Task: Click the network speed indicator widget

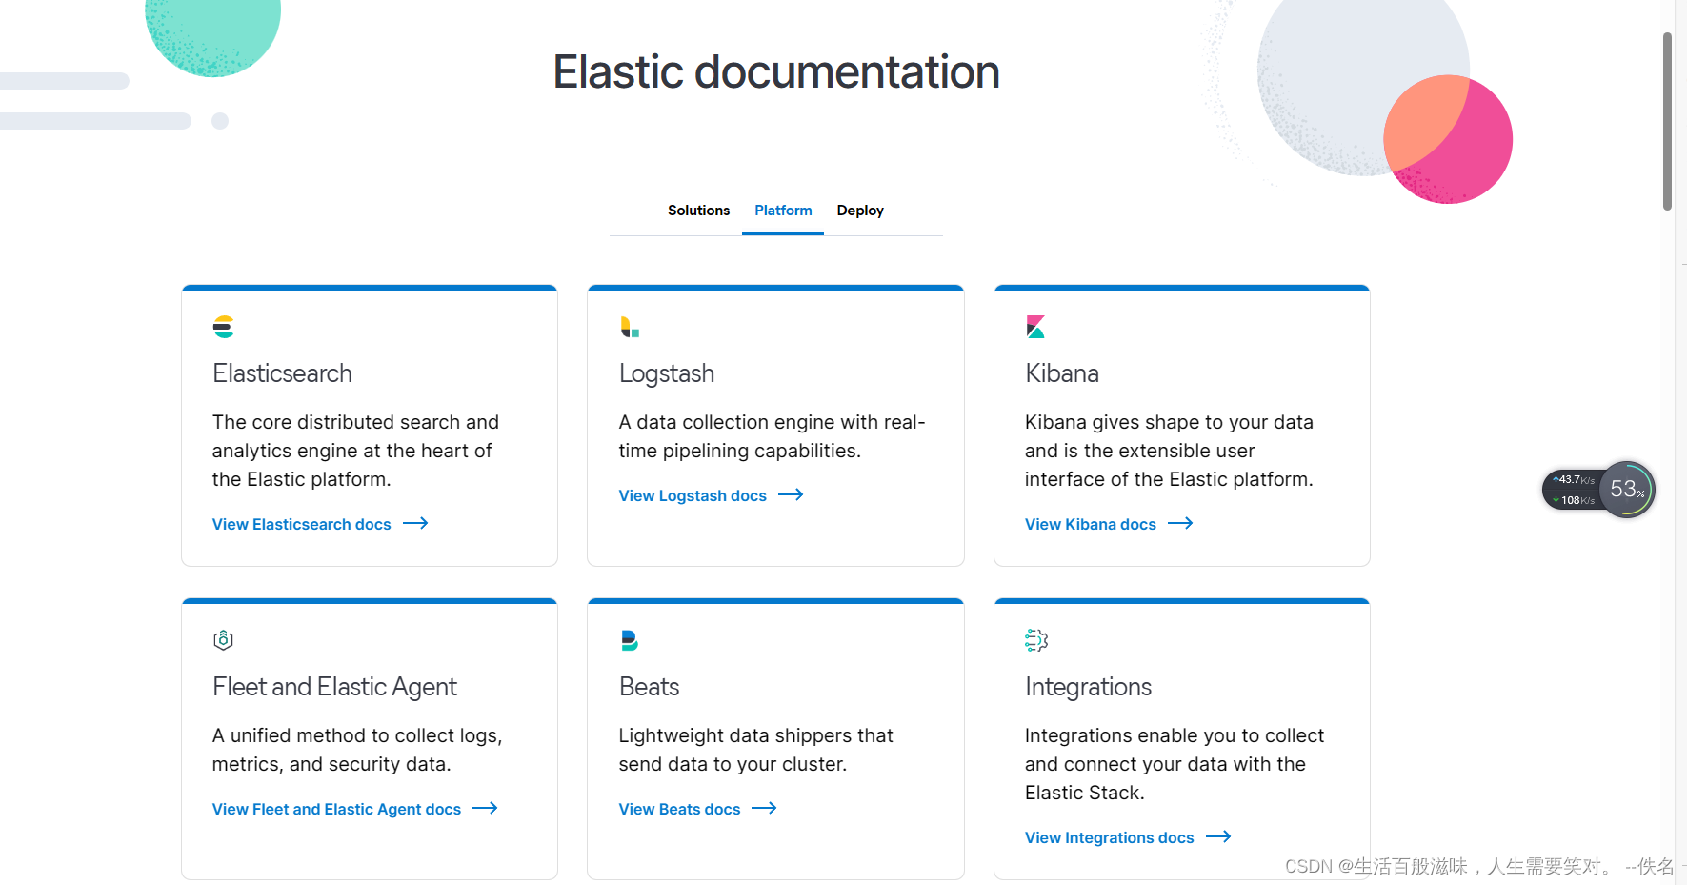Action: pyautogui.click(x=1574, y=490)
